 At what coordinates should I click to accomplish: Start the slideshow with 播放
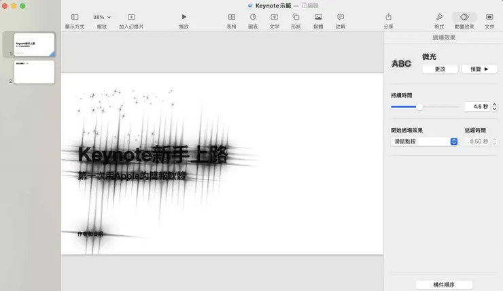coord(184,21)
